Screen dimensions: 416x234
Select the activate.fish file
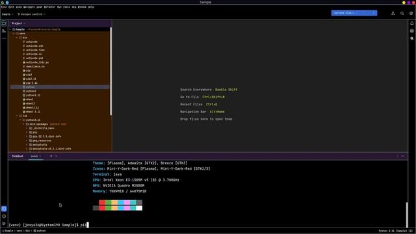[35, 50]
